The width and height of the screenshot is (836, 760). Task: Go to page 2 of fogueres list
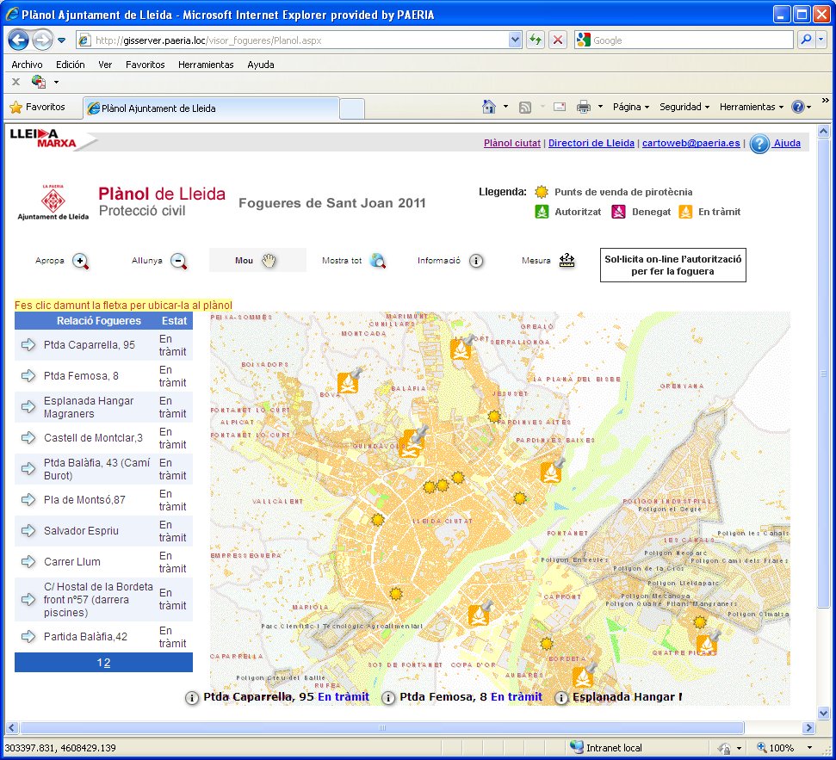pos(107,663)
